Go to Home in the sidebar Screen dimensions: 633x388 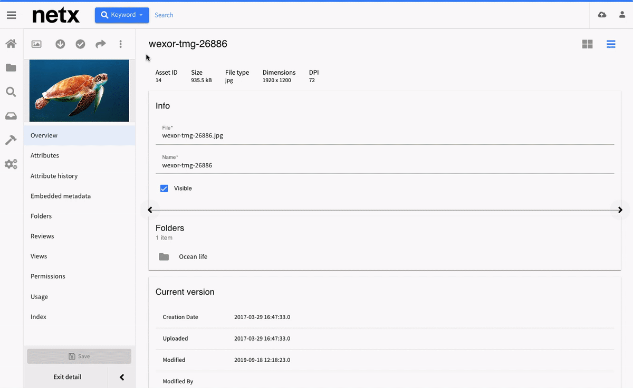[11, 44]
